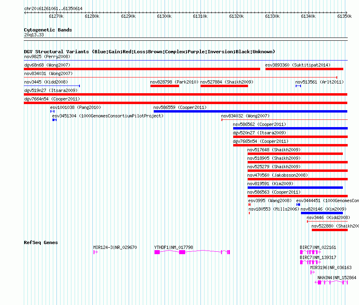The width and height of the screenshot is (359, 305).
Task: Click the Cytogenetic Bands track title
Action: pos(48,30)
